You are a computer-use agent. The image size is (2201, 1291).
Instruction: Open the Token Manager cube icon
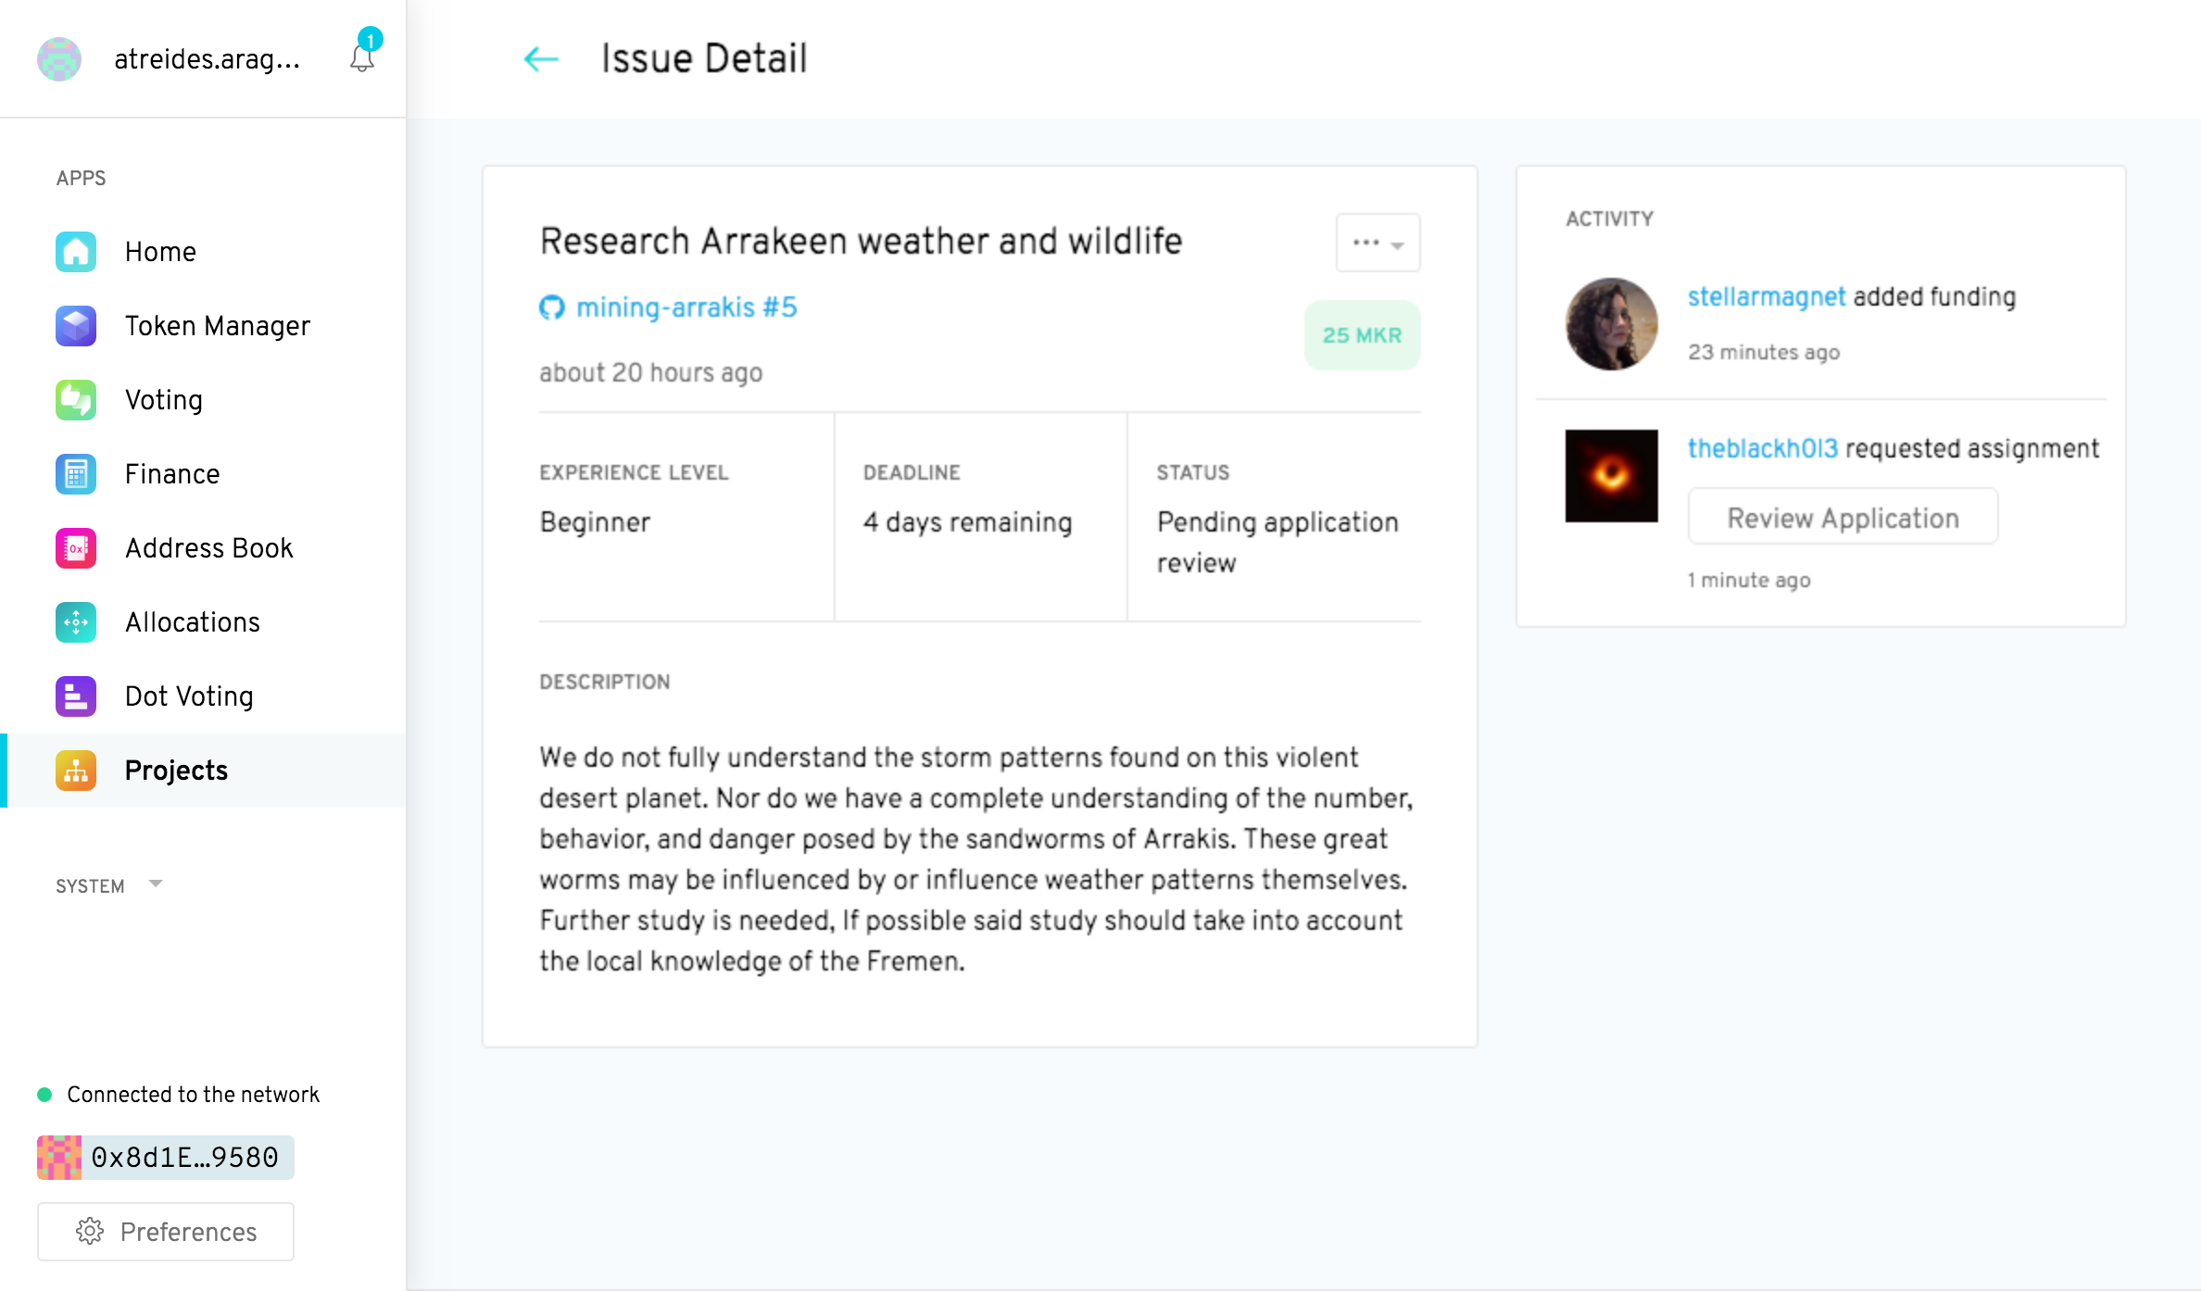75,326
